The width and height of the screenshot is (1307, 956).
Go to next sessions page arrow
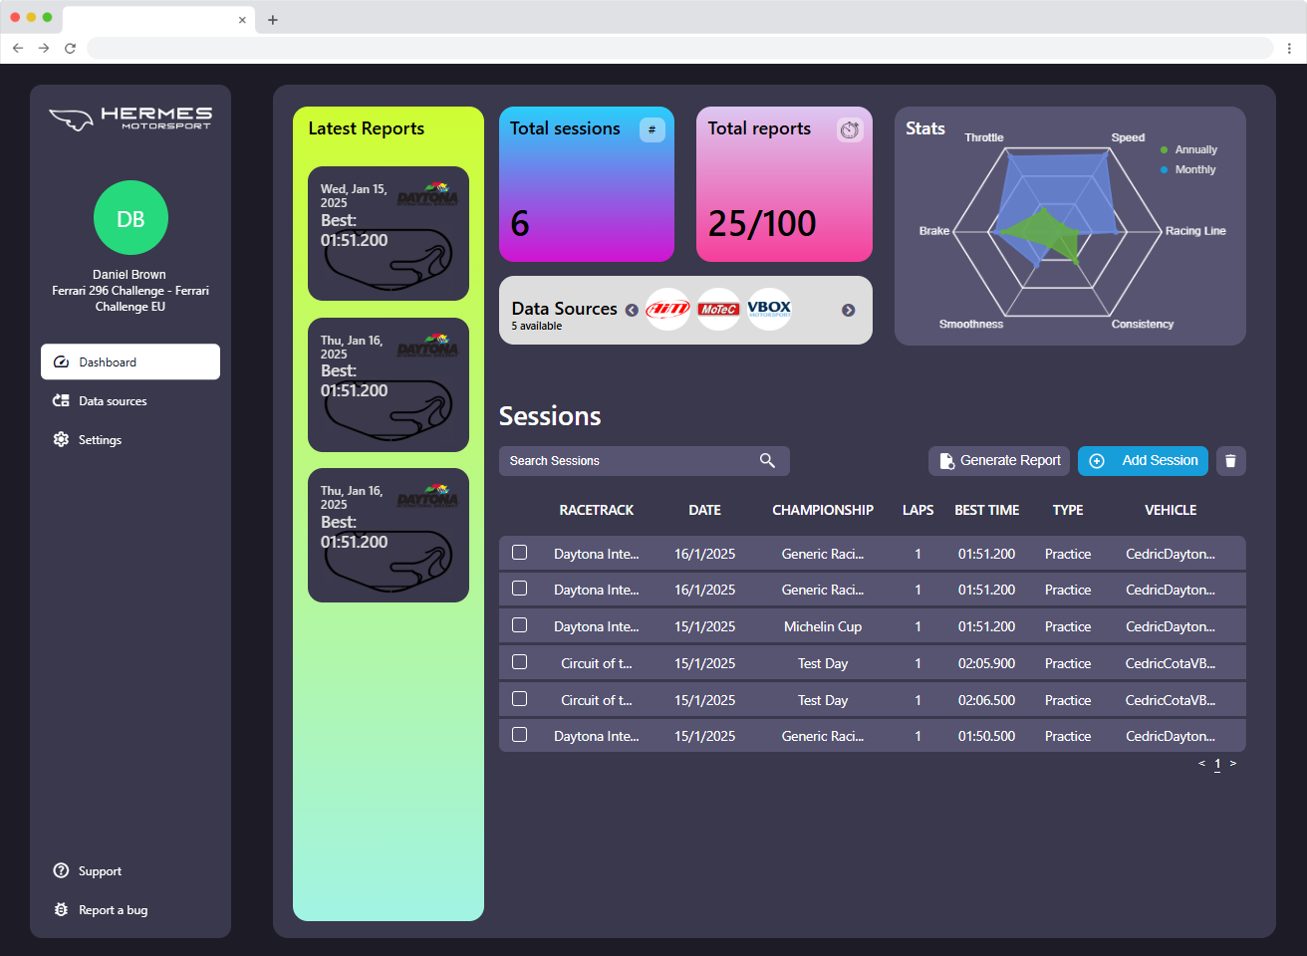tap(1233, 764)
